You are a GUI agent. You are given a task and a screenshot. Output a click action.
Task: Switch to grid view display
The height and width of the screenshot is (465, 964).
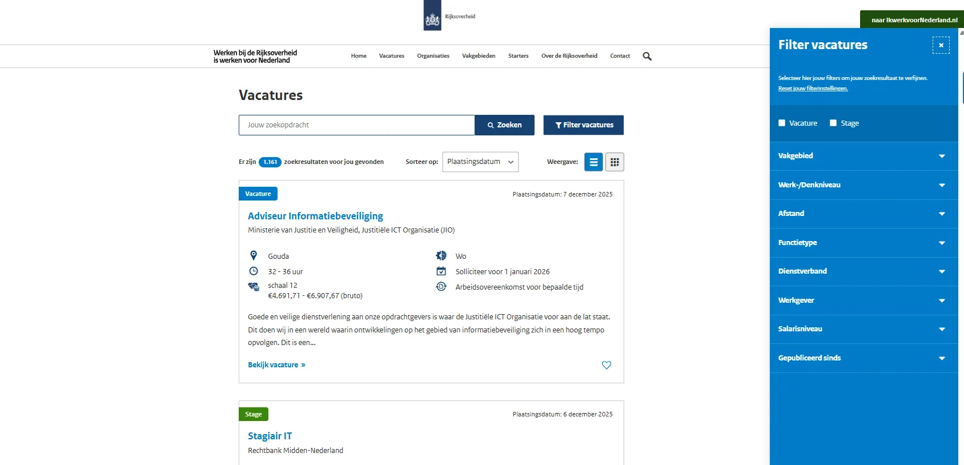click(x=614, y=162)
